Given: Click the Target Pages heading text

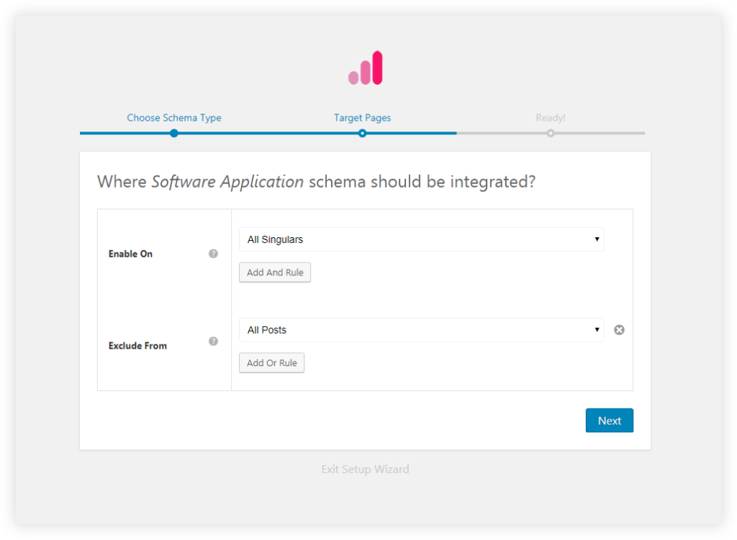Looking at the screenshot, I should click(x=362, y=117).
